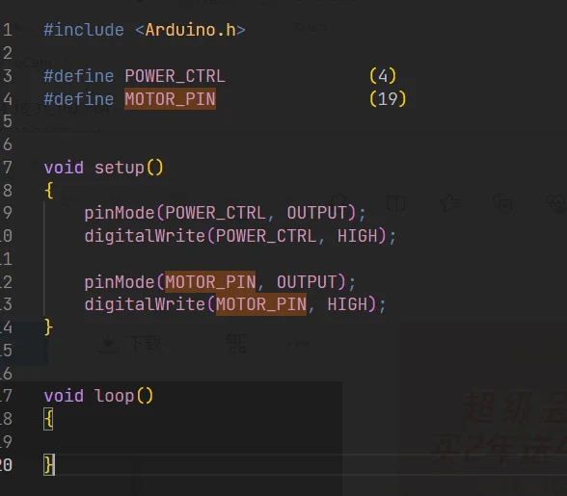Click line number 1 in the gutter
567x496 pixels.
pos(8,30)
